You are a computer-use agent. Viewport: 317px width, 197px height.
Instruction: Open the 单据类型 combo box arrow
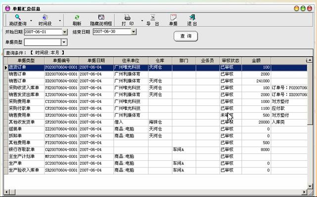click(x=64, y=42)
